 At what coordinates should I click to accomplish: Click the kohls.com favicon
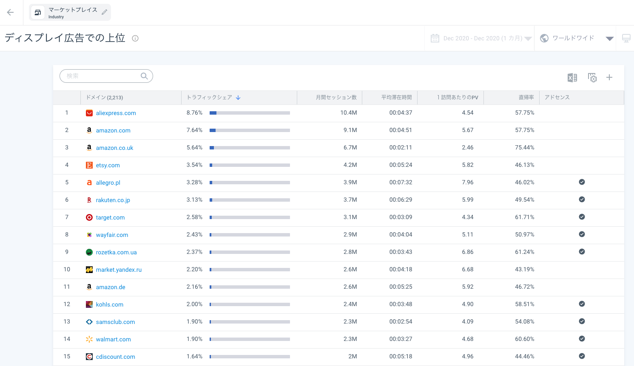[89, 304]
